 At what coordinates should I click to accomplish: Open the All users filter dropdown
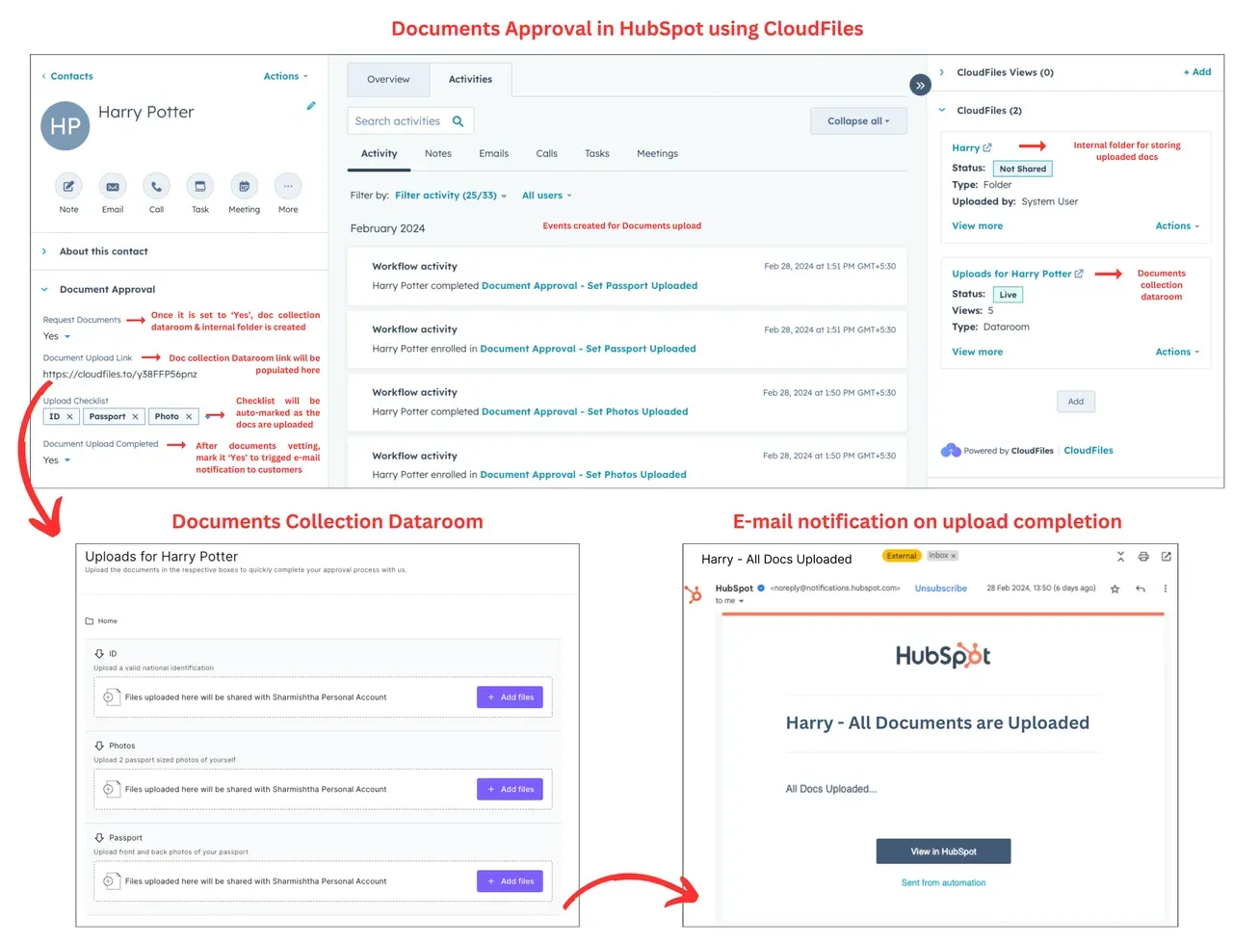point(547,196)
